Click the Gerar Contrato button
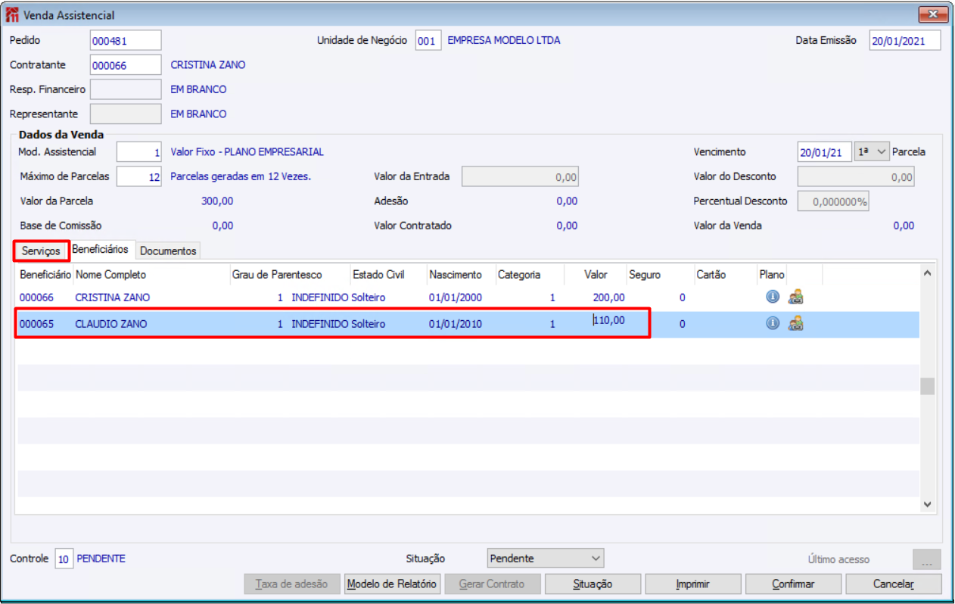This screenshot has height=604, width=955. point(493,584)
